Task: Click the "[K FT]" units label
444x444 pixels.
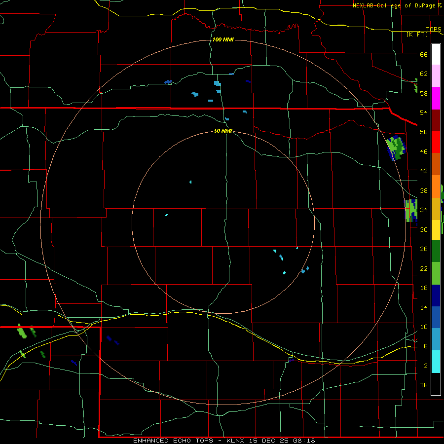Action: pyautogui.click(x=417, y=35)
